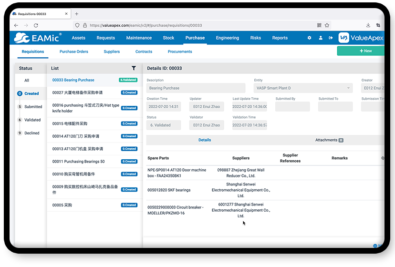This screenshot has width=395, height=267.
Task: Click the QR code icon in address bar
Action: 319,25
